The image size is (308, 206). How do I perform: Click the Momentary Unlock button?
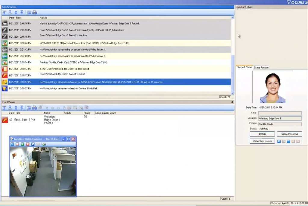click(262, 141)
